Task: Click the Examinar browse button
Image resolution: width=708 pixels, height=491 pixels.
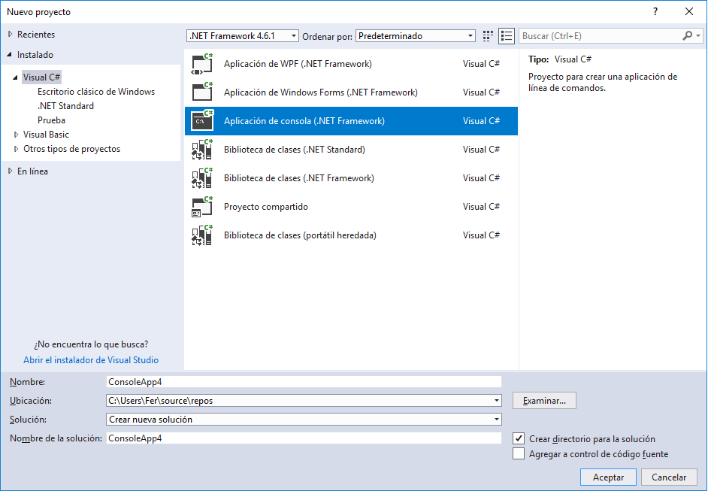Action: point(544,401)
